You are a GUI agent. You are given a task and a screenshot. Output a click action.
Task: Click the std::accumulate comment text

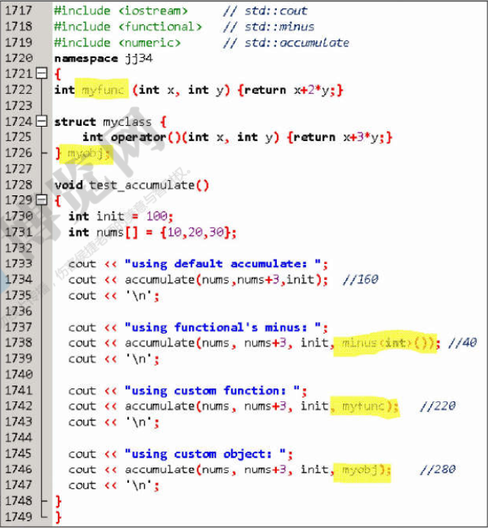[x=297, y=43]
